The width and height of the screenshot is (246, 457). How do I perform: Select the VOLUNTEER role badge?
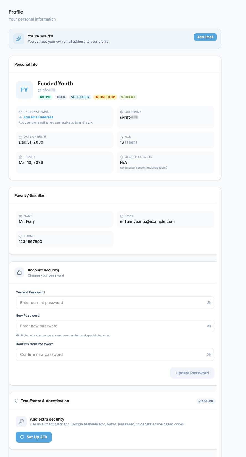[x=80, y=97]
